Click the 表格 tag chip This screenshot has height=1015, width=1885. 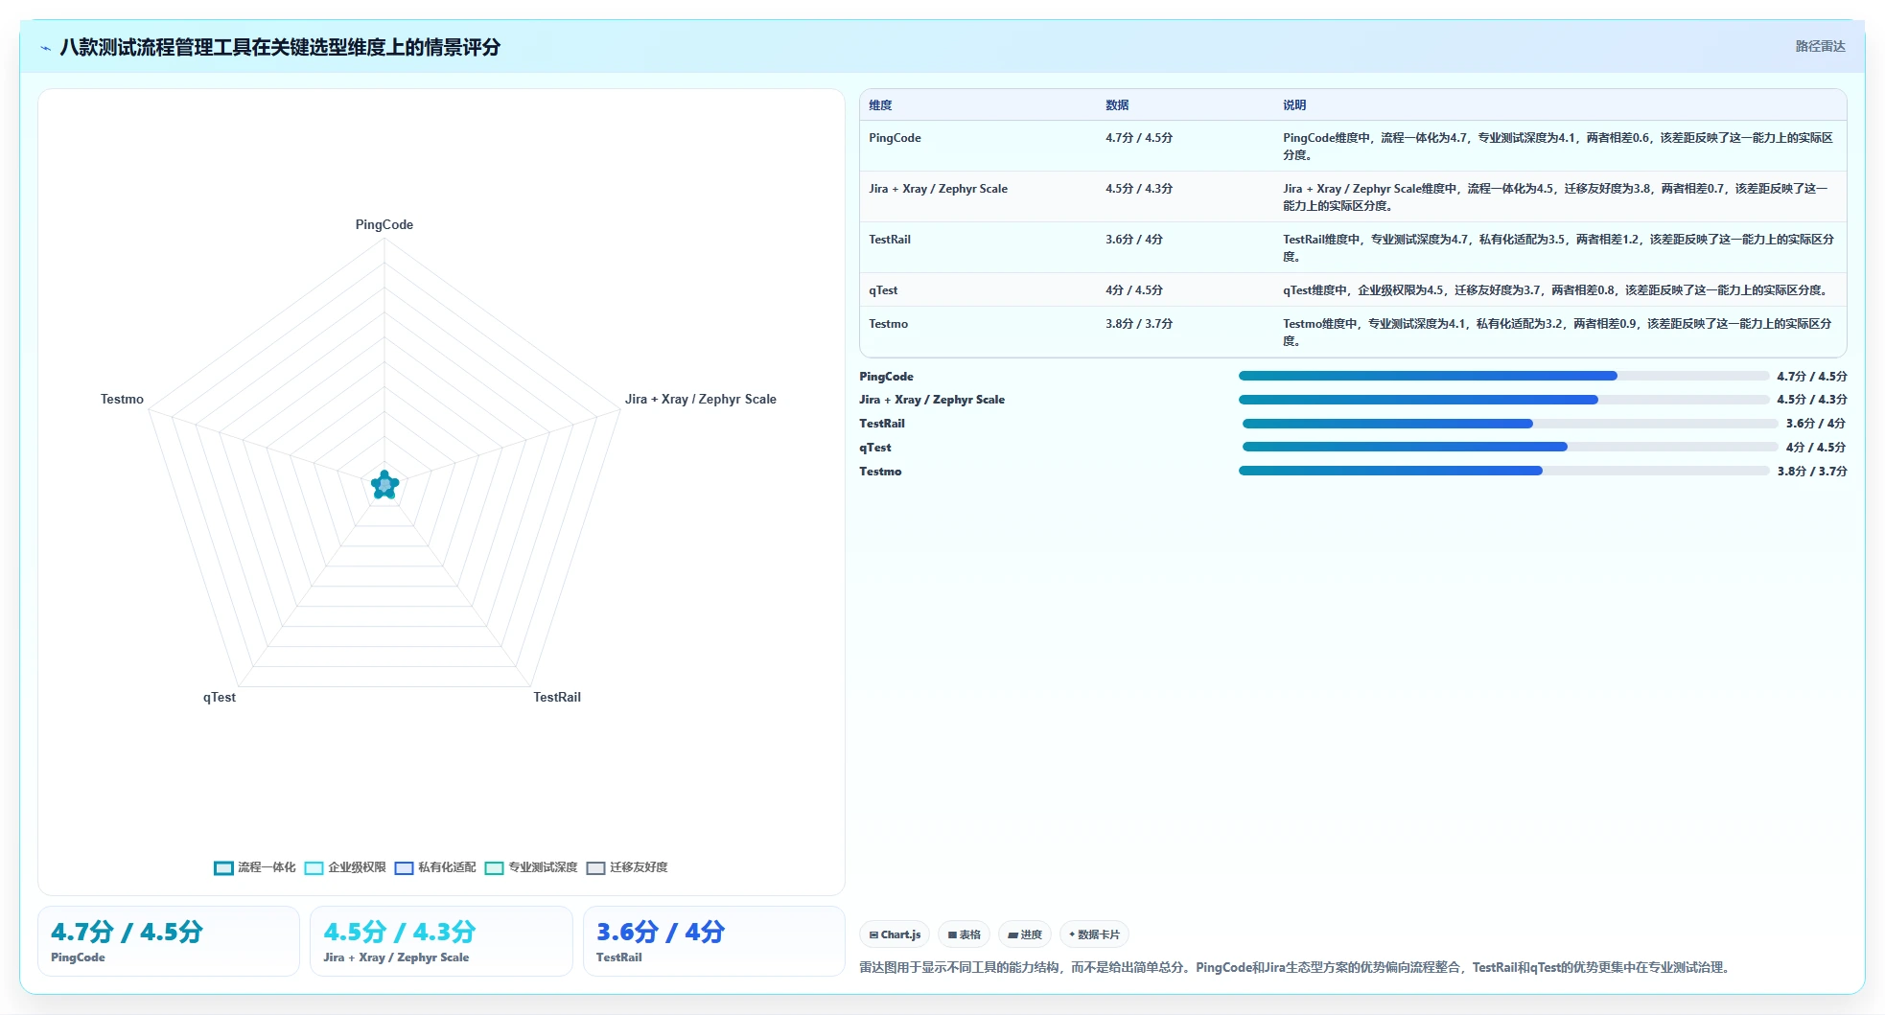tap(964, 934)
